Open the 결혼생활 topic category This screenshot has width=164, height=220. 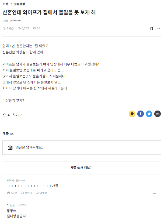pos(19,4)
